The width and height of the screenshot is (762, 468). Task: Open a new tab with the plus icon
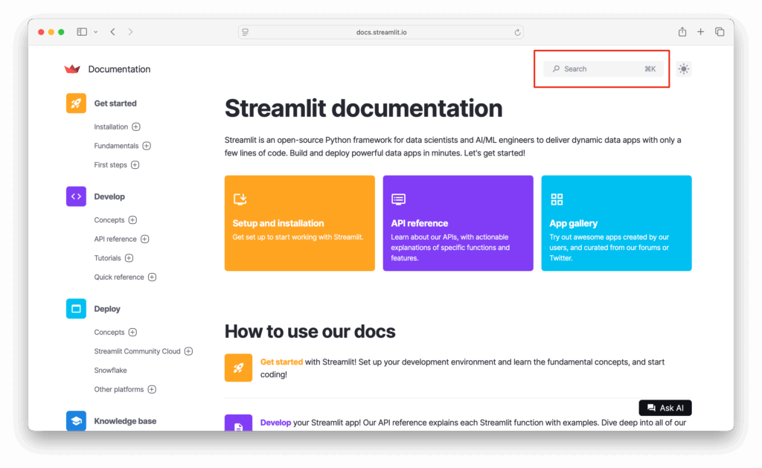click(x=700, y=32)
